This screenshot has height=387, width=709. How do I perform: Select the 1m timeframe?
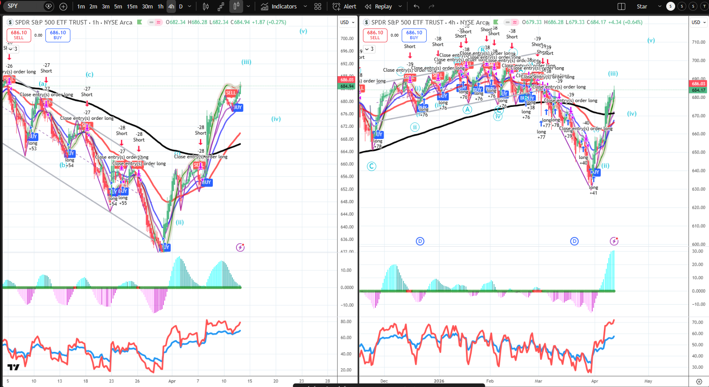(x=81, y=7)
